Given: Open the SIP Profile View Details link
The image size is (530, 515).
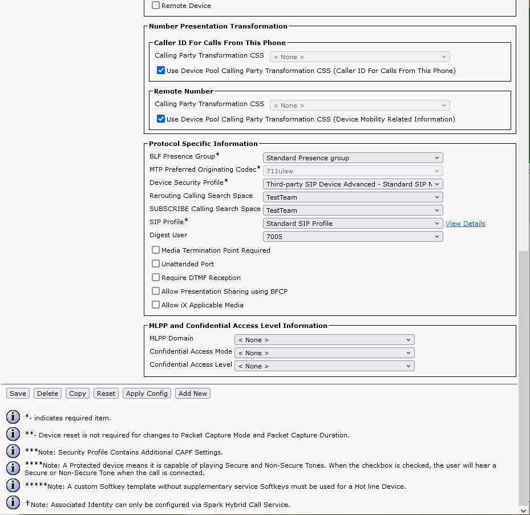Looking at the screenshot, I should tap(465, 224).
